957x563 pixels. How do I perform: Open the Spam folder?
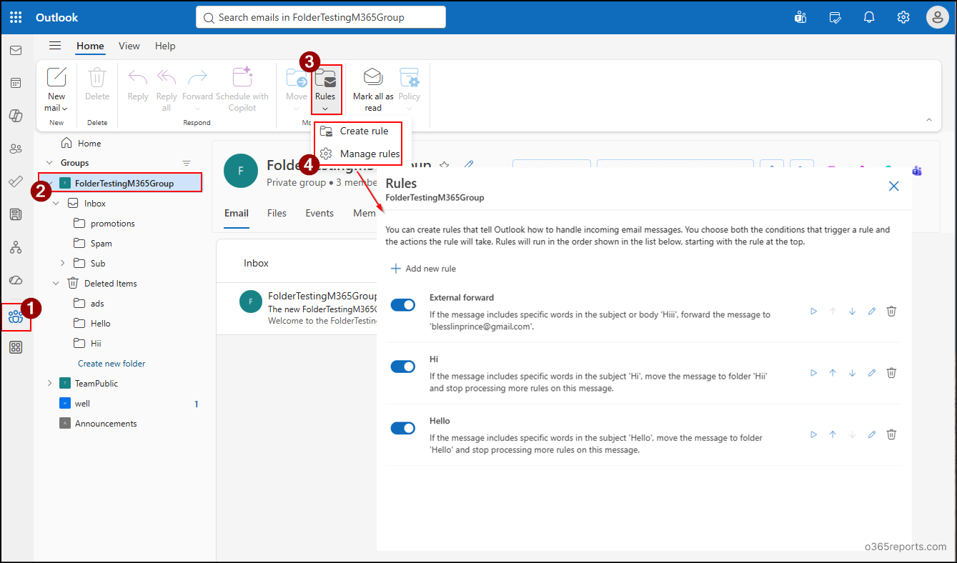coord(101,244)
